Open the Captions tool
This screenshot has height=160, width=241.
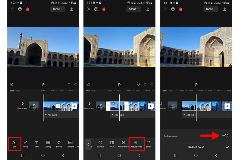coord(70,144)
